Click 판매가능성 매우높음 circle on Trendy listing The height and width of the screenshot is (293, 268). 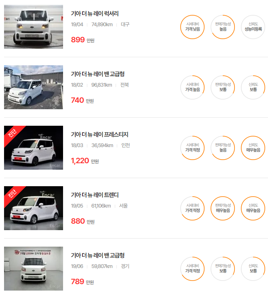pos(223,208)
